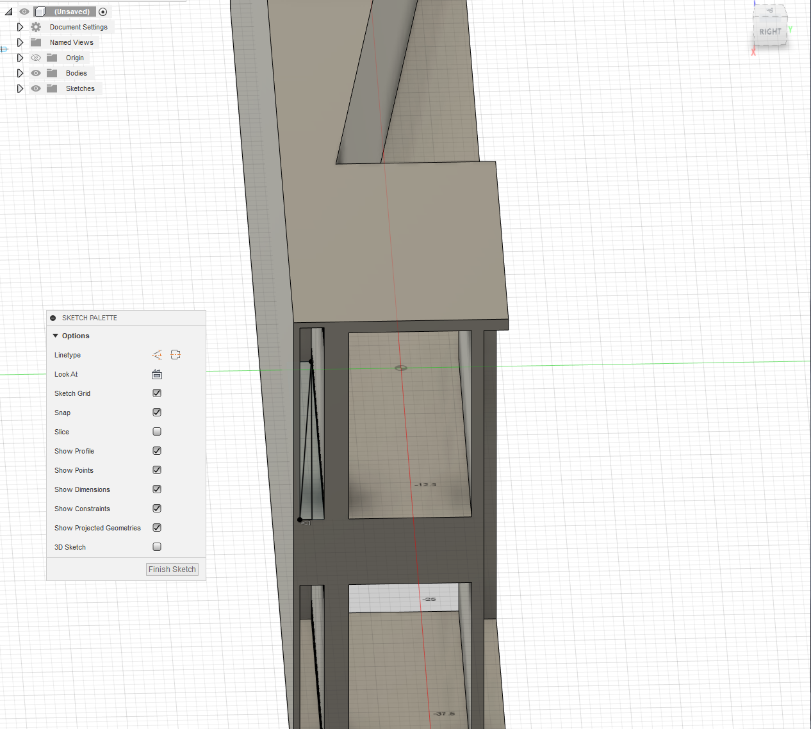This screenshot has width=811, height=729.
Task: Collapse the Options section in Sketch Palette
Action: [56, 336]
